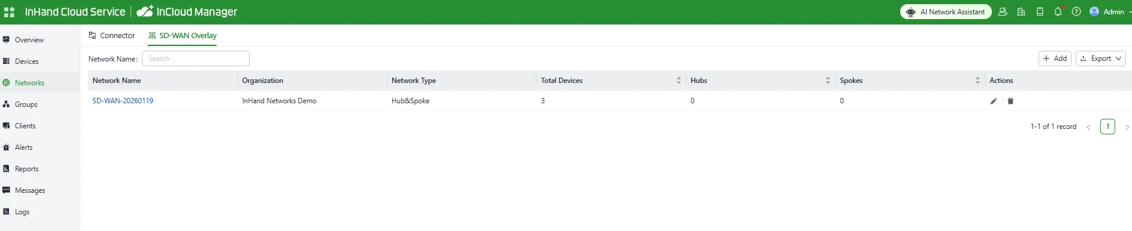The width and height of the screenshot is (1132, 231).
Task: Delete SD-WAN-20260119 with trash icon
Action: pyautogui.click(x=1010, y=101)
